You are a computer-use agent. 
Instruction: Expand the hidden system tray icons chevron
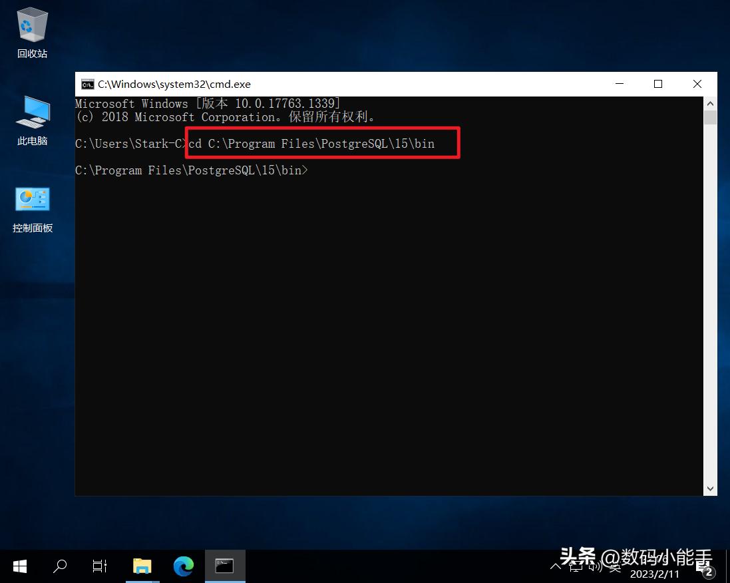pyautogui.click(x=556, y=566)
